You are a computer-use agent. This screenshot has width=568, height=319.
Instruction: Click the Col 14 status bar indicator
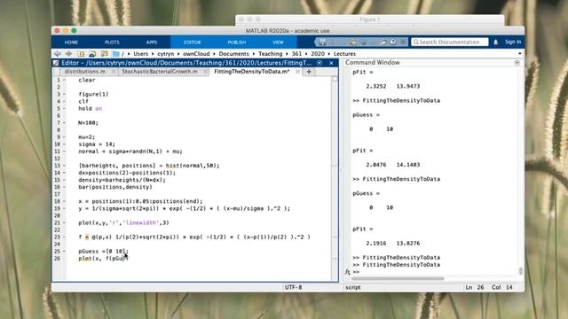501,287
